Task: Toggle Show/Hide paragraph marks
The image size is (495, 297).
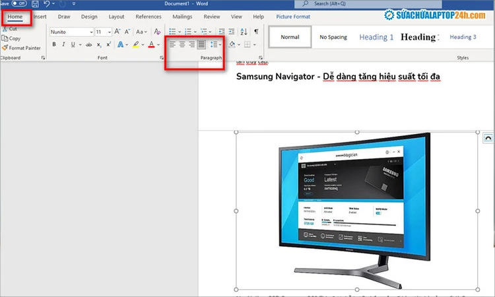Action: [256, 32]
